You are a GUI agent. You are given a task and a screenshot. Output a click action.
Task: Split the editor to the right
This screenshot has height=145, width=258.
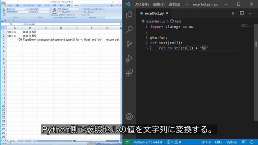pyautogui.click(x=242, y=13)
